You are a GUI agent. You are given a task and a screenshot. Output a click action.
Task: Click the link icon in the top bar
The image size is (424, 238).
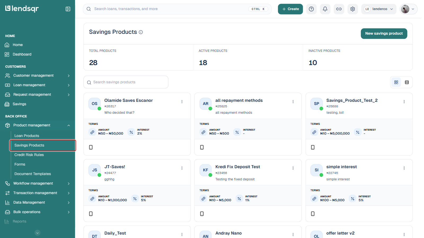(339, 9)
